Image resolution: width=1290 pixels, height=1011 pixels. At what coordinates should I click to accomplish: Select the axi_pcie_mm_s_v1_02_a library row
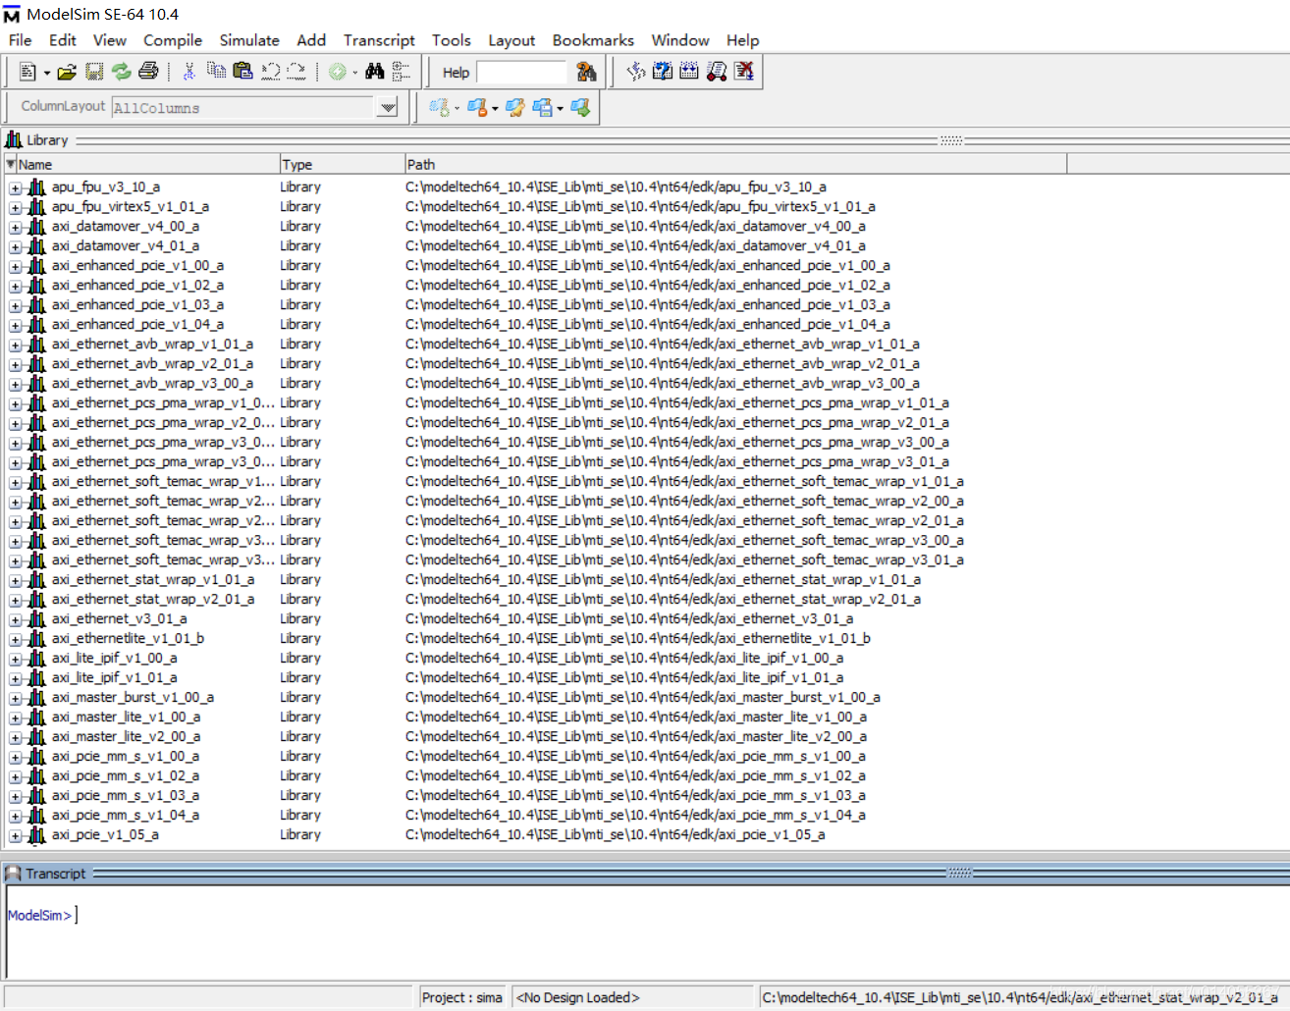[126, 775]
